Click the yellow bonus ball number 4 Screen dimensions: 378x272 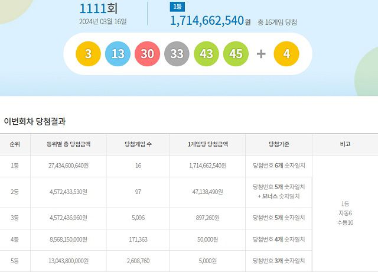(286, 54)
